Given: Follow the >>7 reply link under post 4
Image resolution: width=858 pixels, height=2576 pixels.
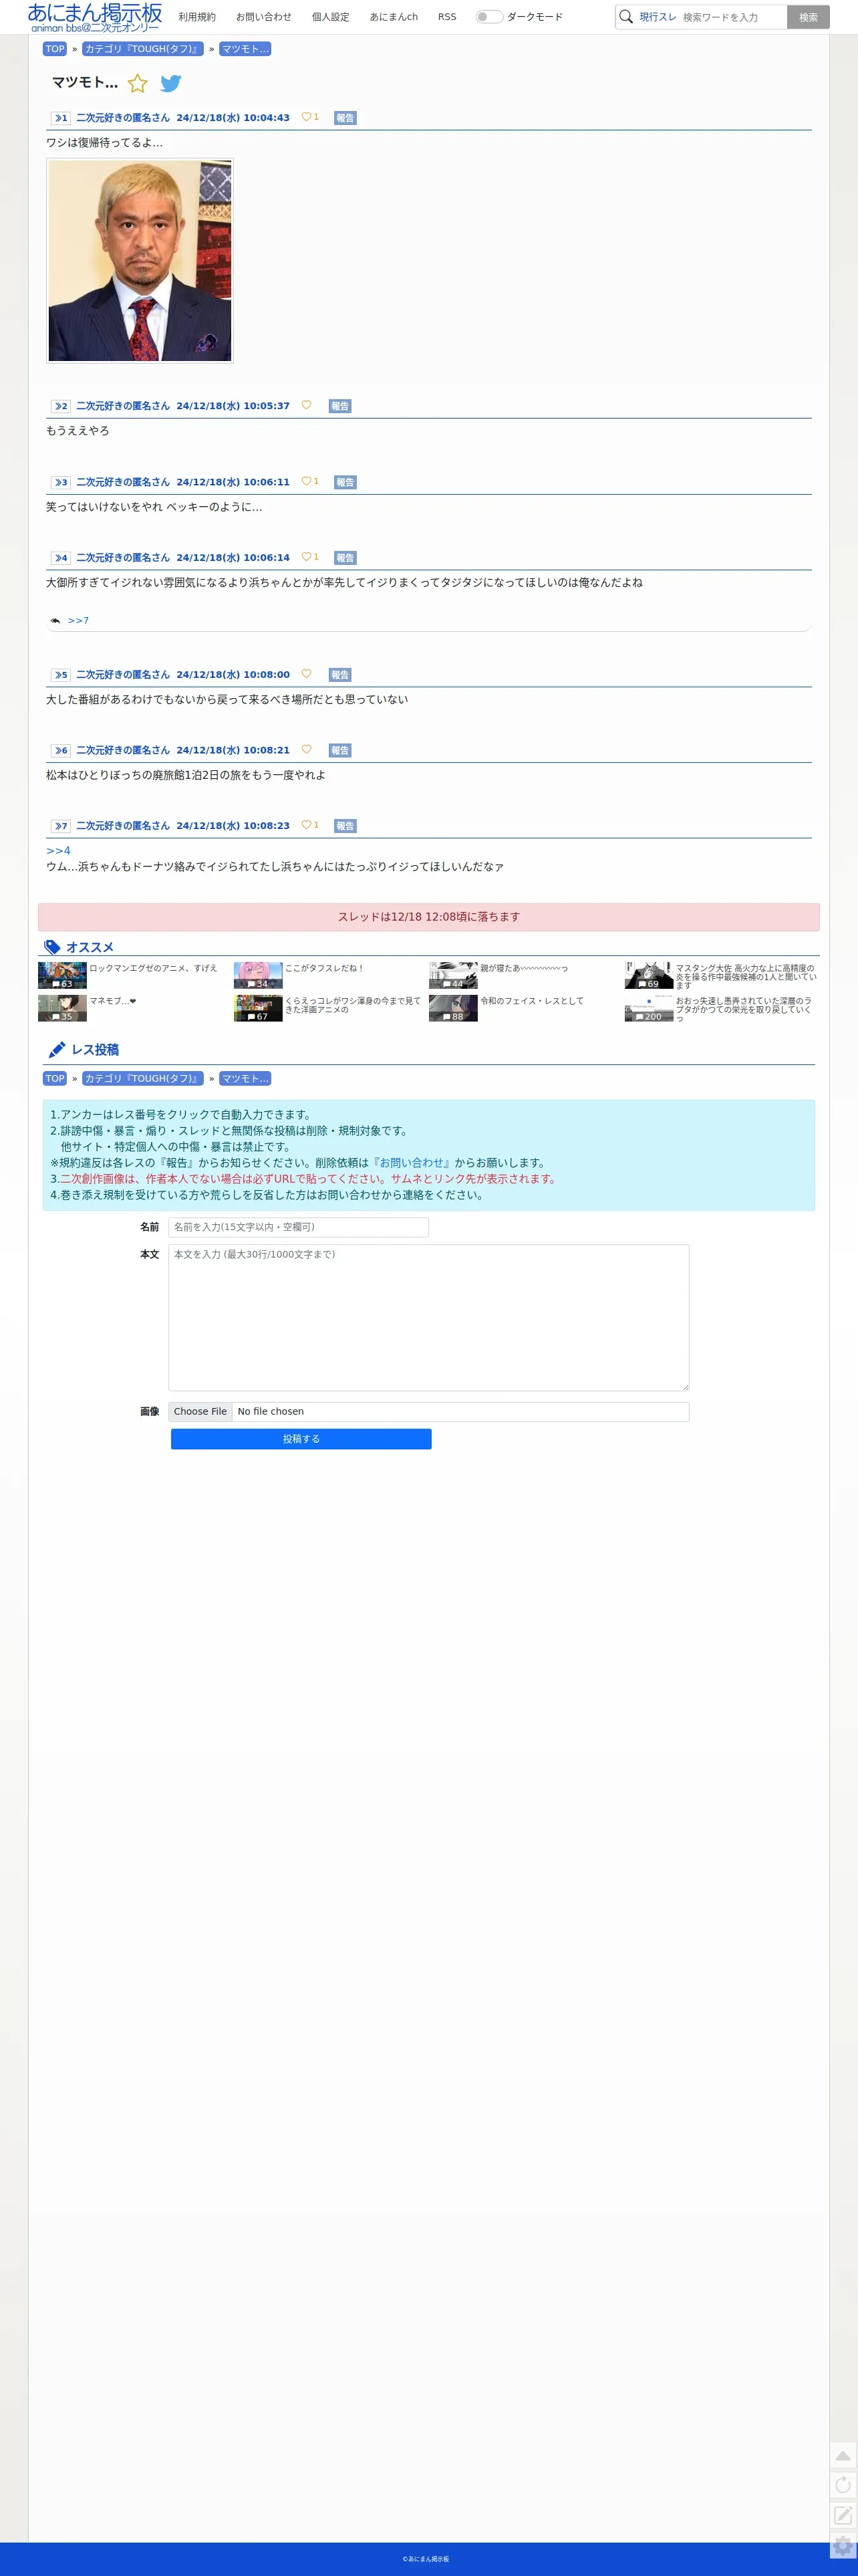Looking at the screenshot, I should coord(78,621).
